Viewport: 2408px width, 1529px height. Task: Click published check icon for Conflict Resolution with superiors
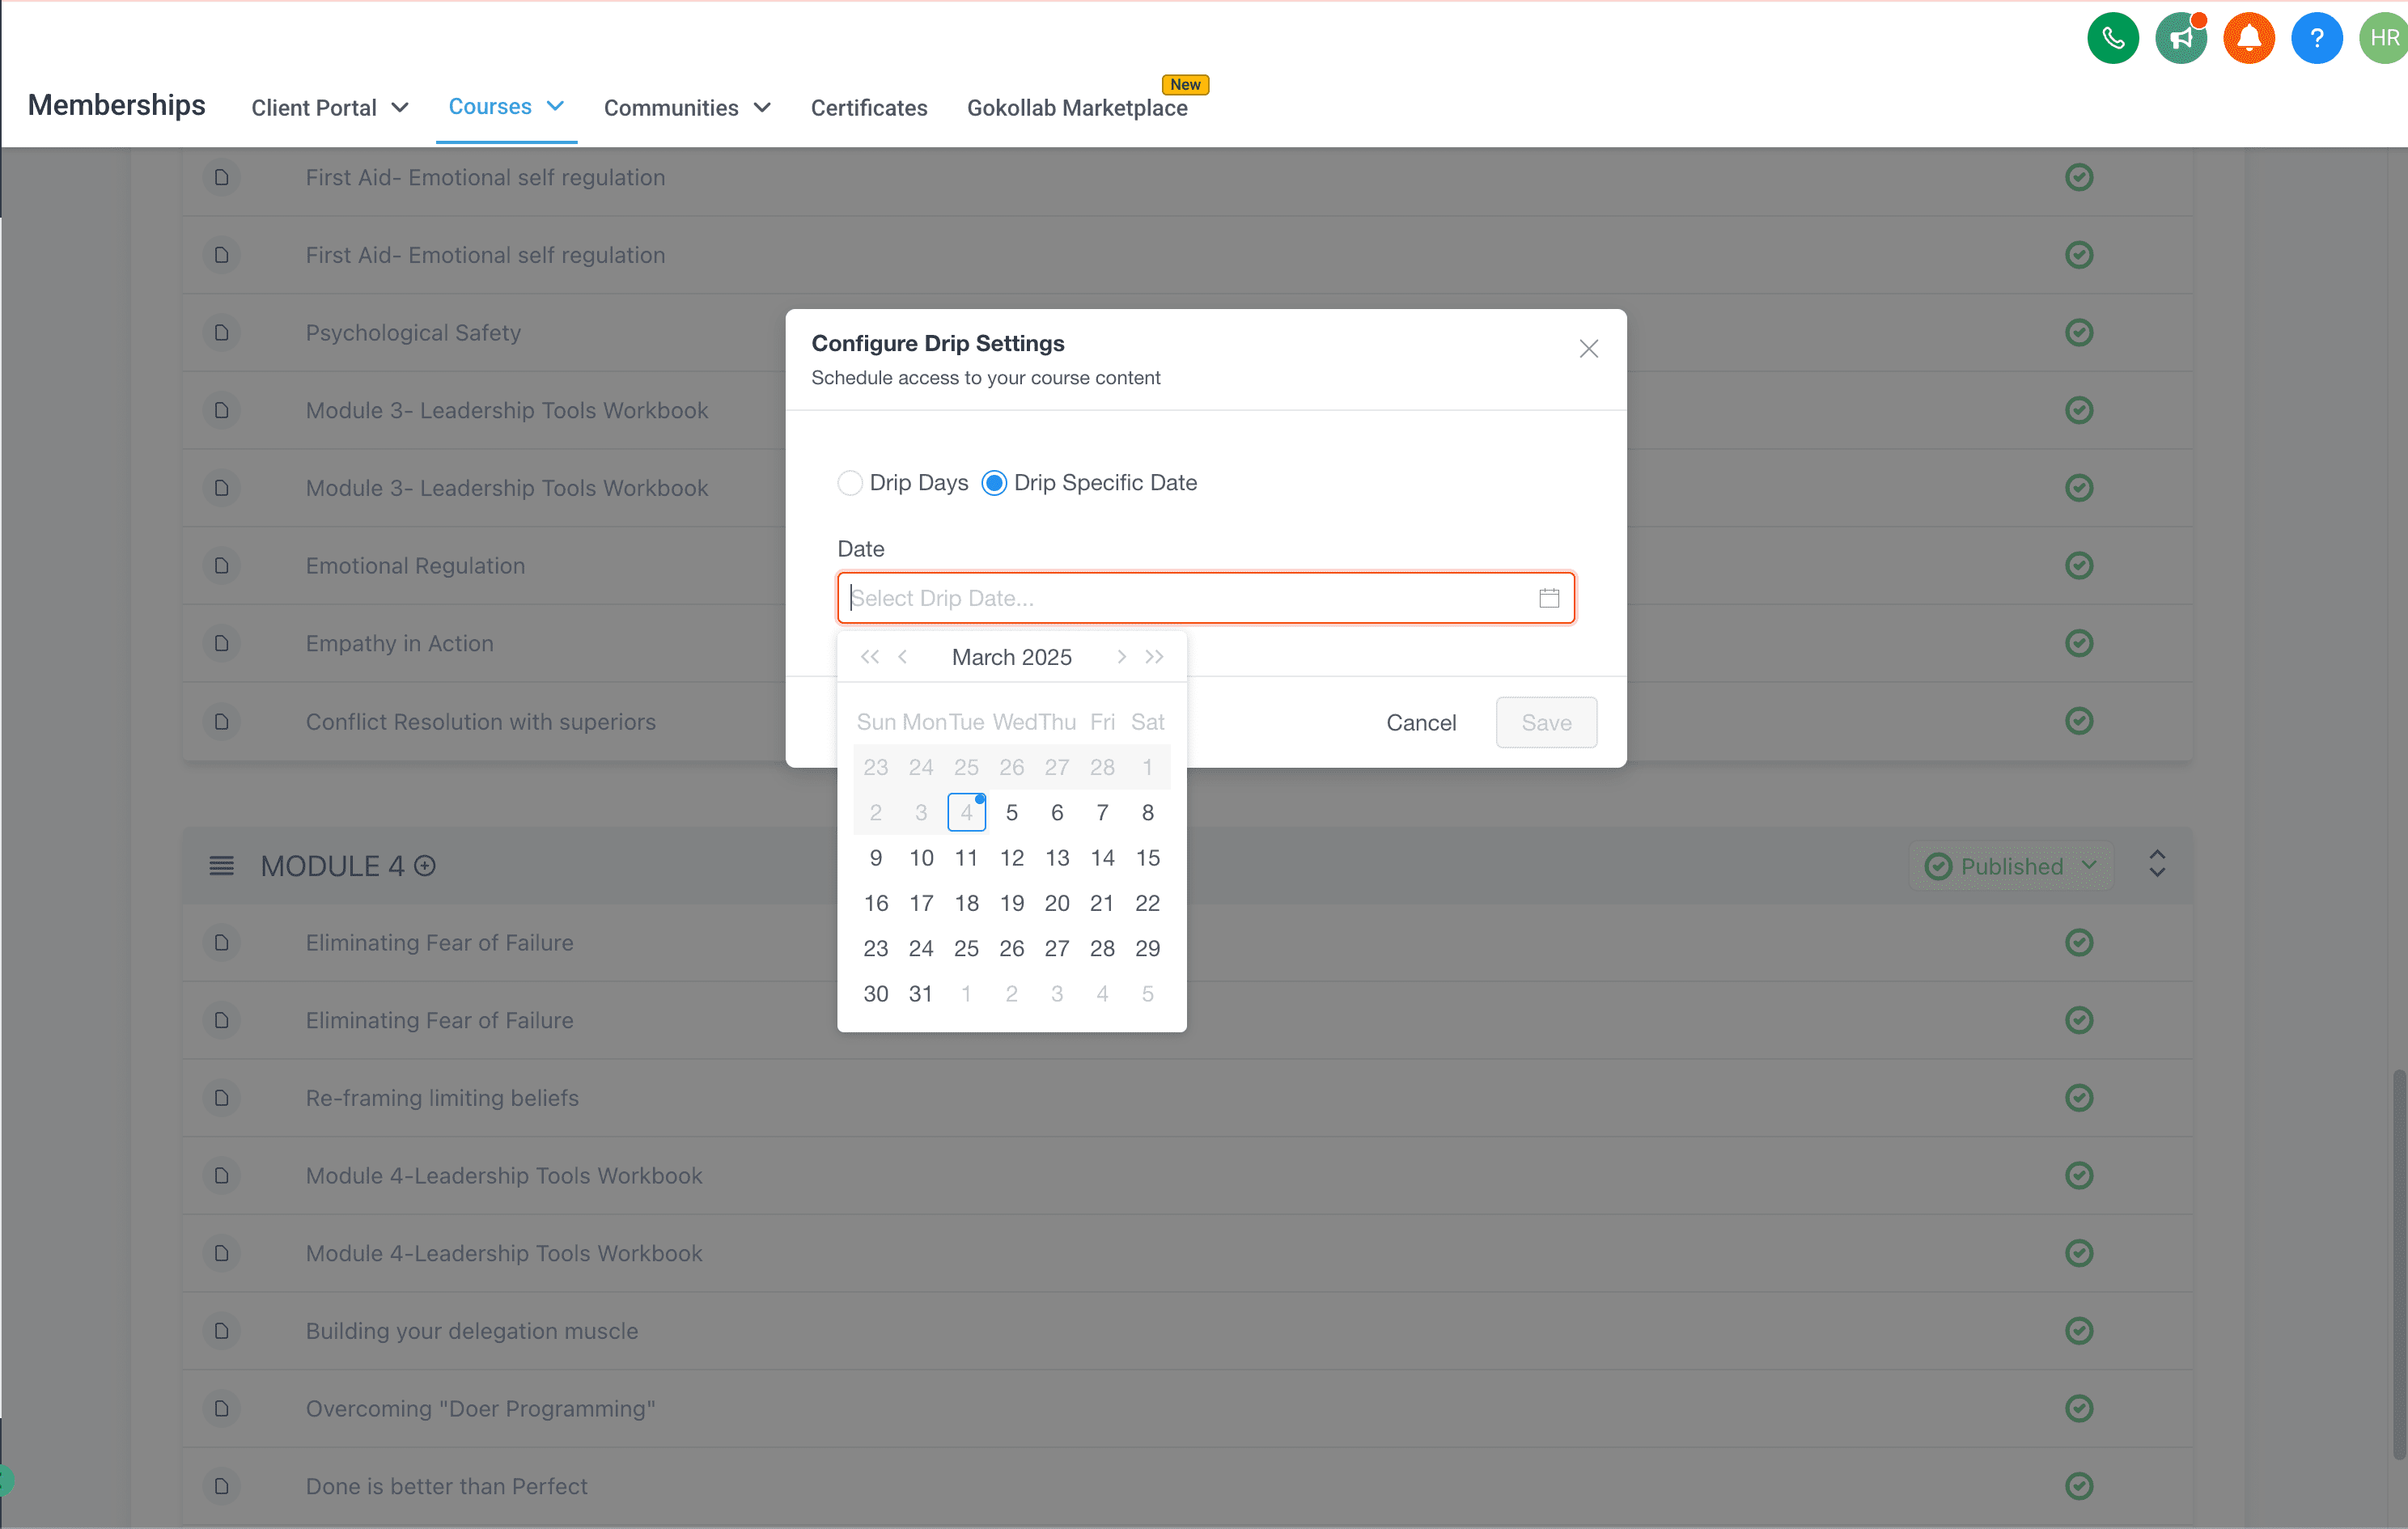pos(2078,721)
